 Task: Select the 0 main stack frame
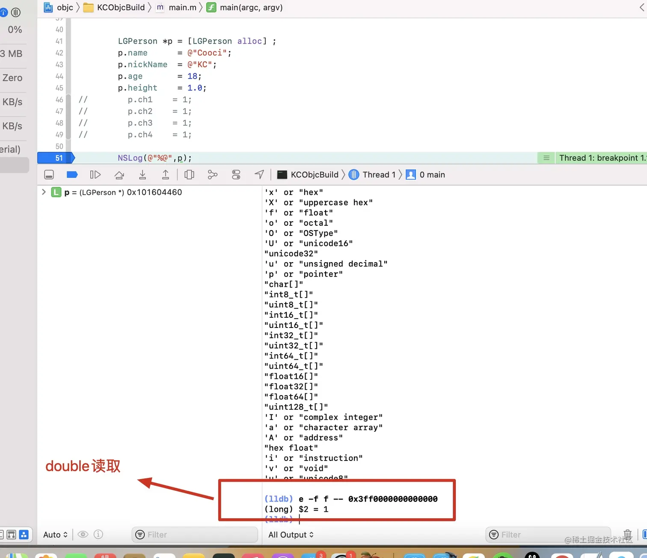(425, 174)
